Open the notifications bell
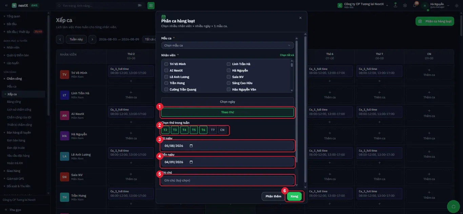Image resolution: width=463 pixels, height=214 pixels. 415,5
